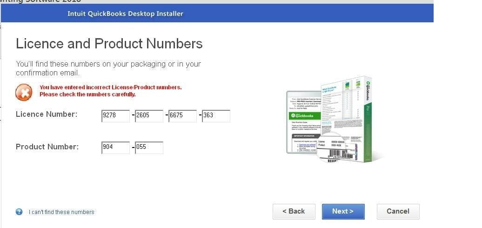This screenshot has width=482, height=228.
Task: Click the "You'll find these numbers" description text
Action: [108, 68]
